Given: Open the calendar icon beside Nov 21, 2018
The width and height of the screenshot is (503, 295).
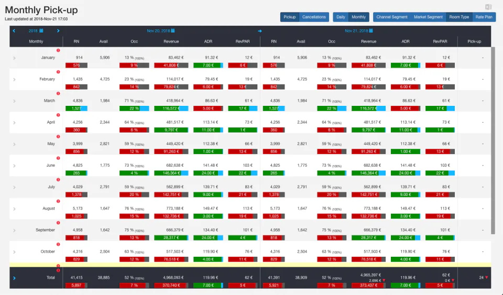Looking at the screenshot, I should (x=371, y=31).
